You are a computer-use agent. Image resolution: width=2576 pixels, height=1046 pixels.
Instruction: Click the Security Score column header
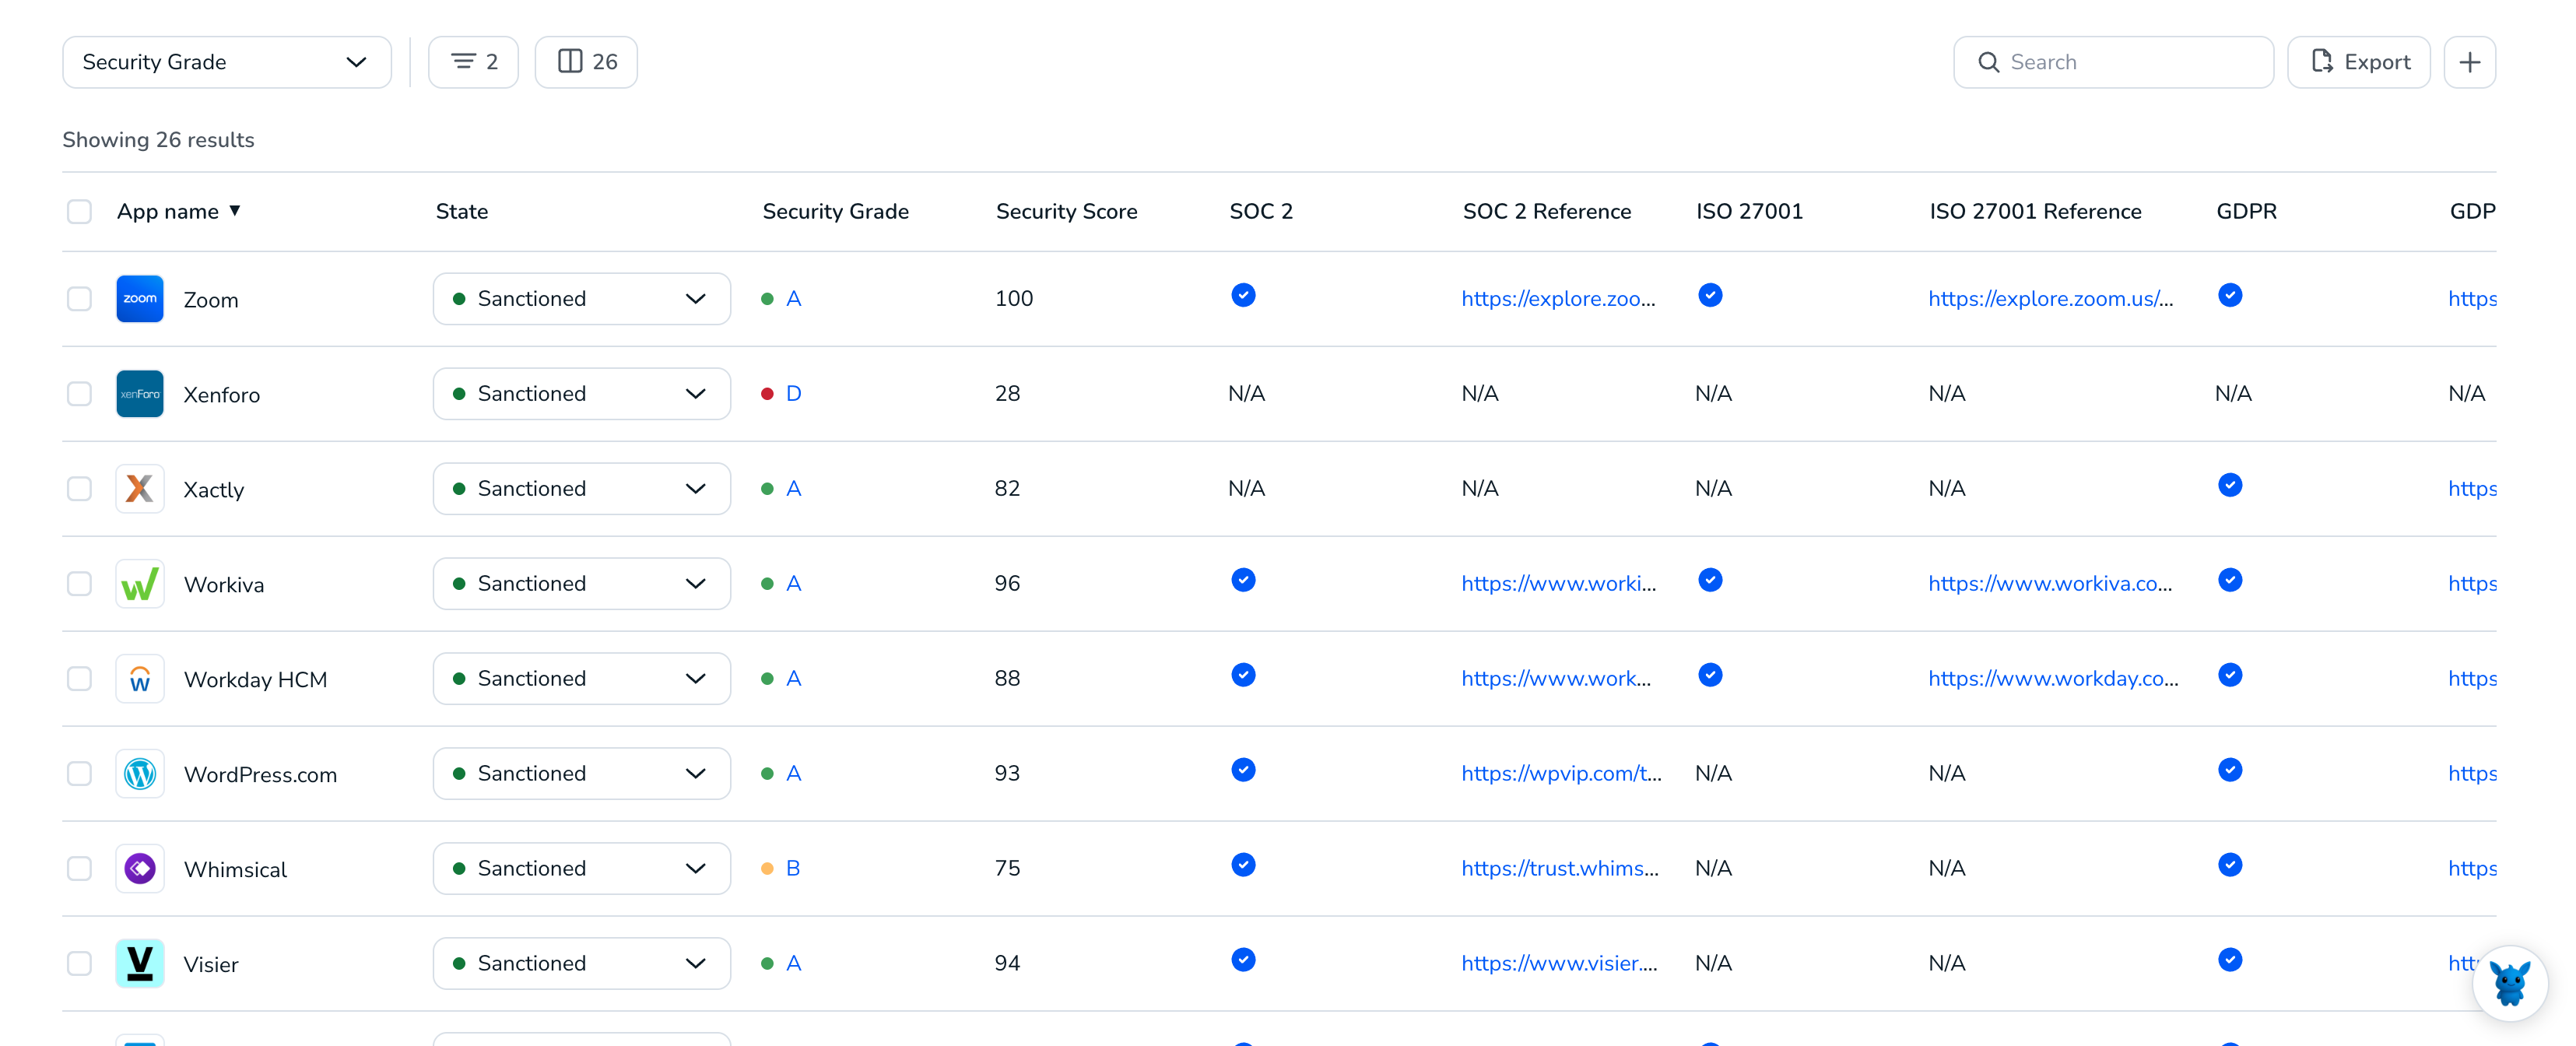1067,212
